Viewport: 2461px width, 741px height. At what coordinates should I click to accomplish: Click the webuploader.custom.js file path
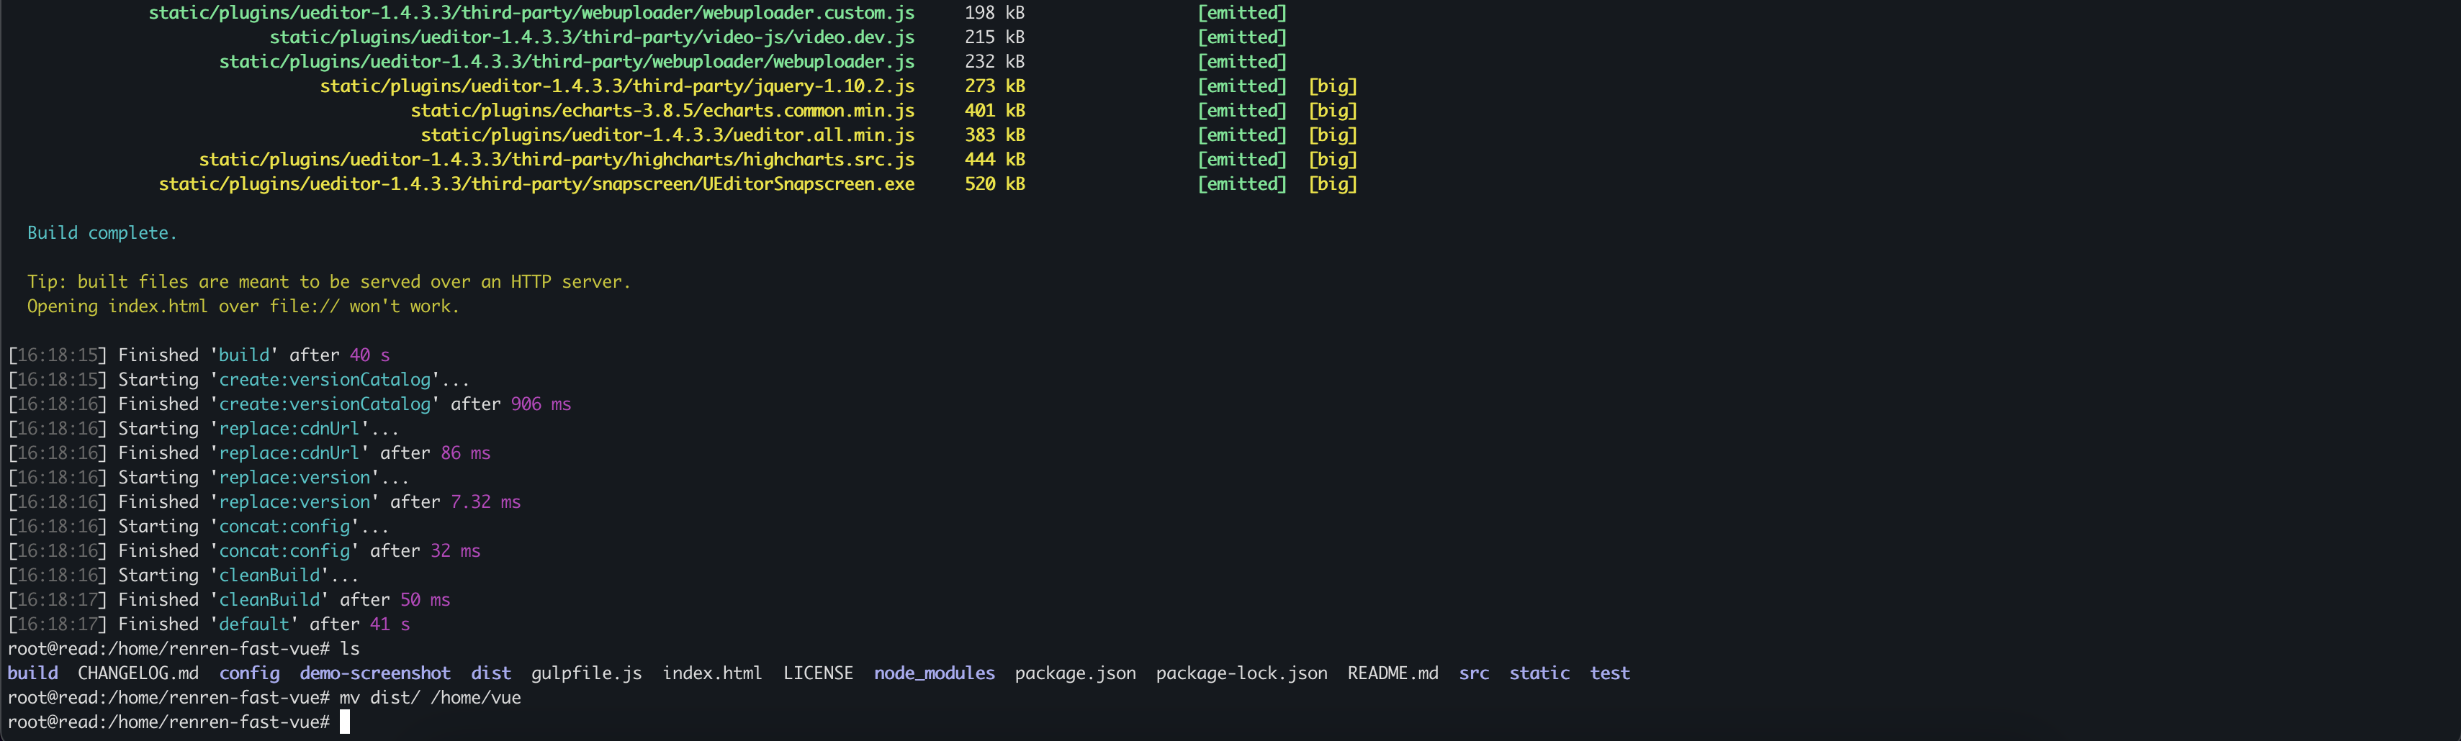531,12
